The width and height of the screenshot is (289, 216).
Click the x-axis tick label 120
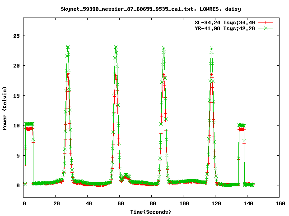[216, 203]
